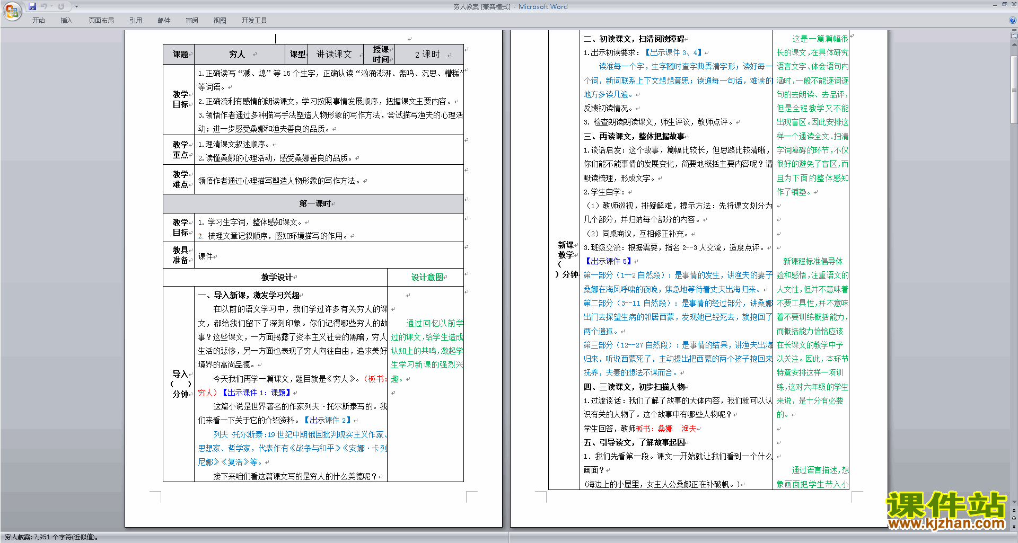Image resolution: width=1018 pixels, height=543 pixels.
Task: Click heading 二、初读课文,扫清阅读障碍
Action: [634, 39]
